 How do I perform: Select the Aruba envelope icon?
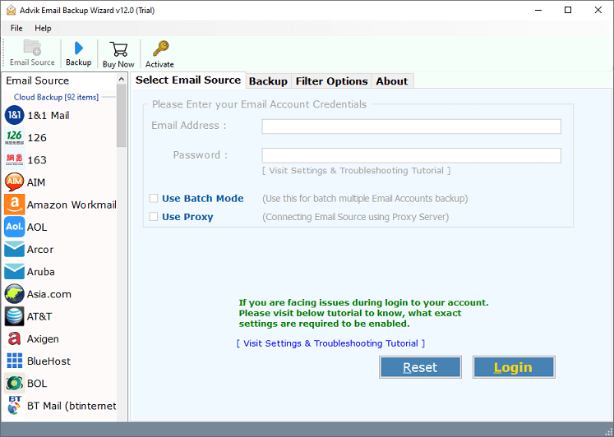[x=15, y=272]
